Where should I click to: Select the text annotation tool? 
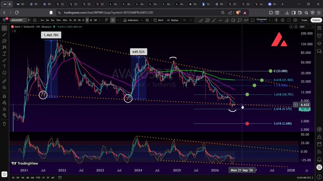(x=4, y=67)
